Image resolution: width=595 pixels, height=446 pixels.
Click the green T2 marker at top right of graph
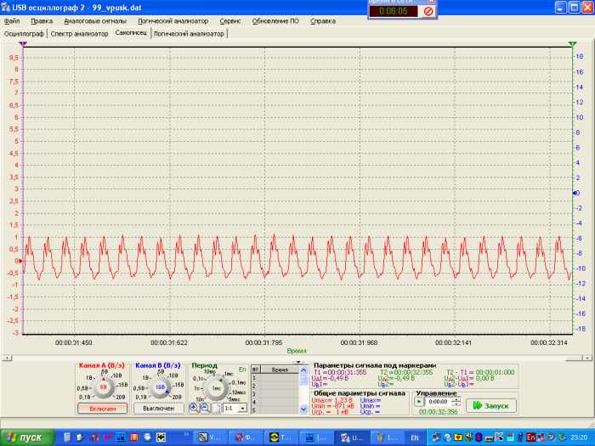tap(572, 44)
